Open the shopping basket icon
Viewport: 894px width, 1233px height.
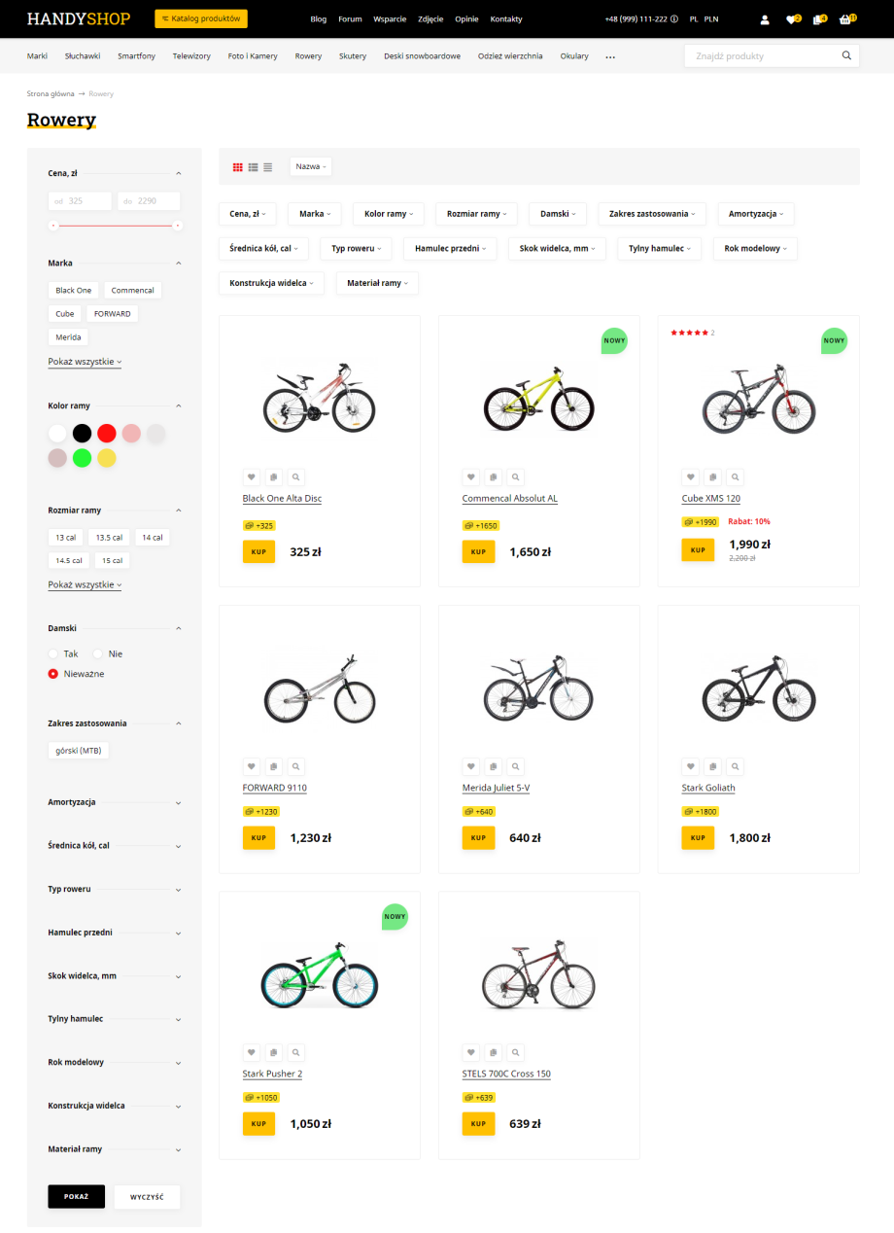[844, 19]
